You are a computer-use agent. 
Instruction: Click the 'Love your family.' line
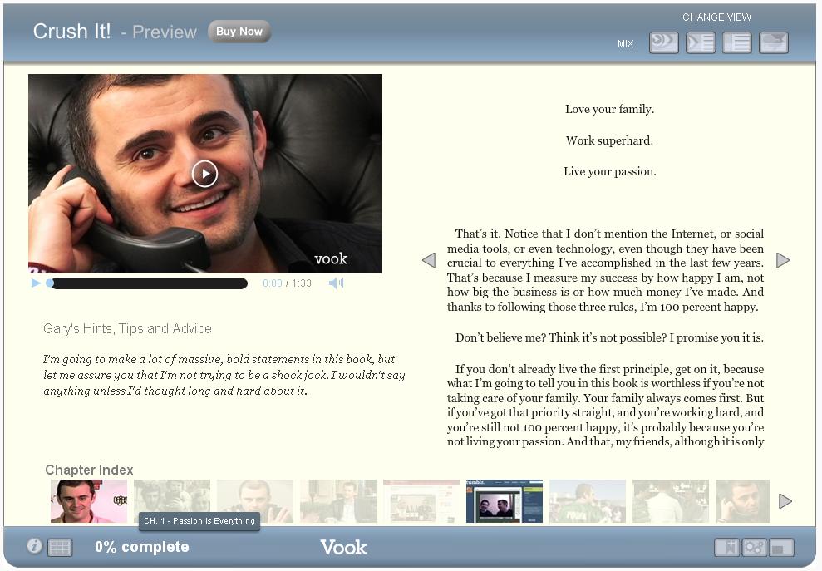click(610, 109)
